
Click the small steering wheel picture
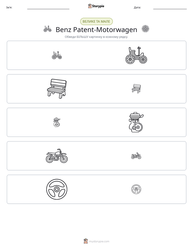coord(136,189)
